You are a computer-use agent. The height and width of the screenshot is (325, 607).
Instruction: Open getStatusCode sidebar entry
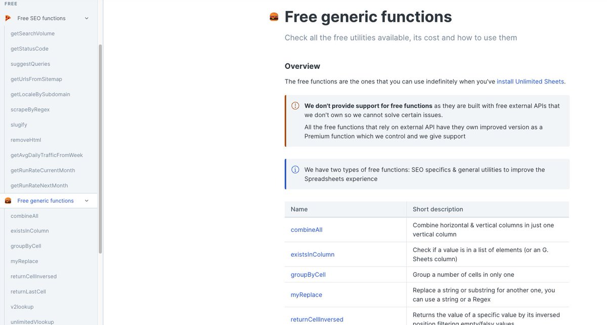29,49
